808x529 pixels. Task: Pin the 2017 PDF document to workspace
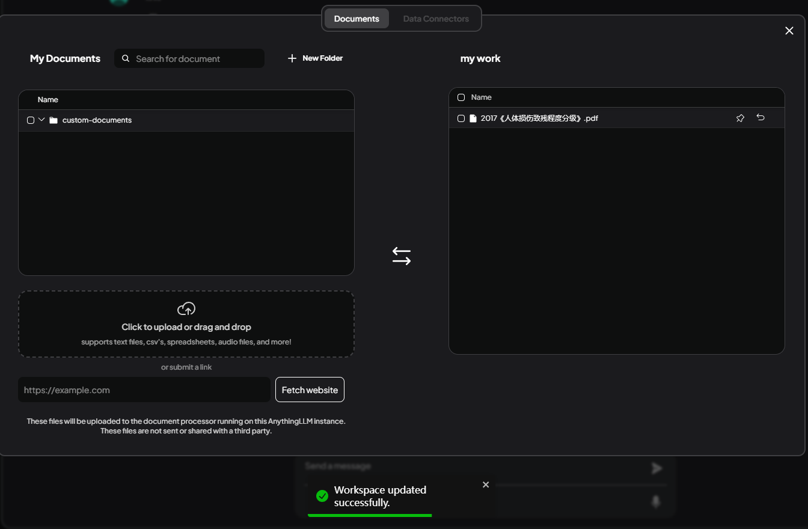[740, 118]
